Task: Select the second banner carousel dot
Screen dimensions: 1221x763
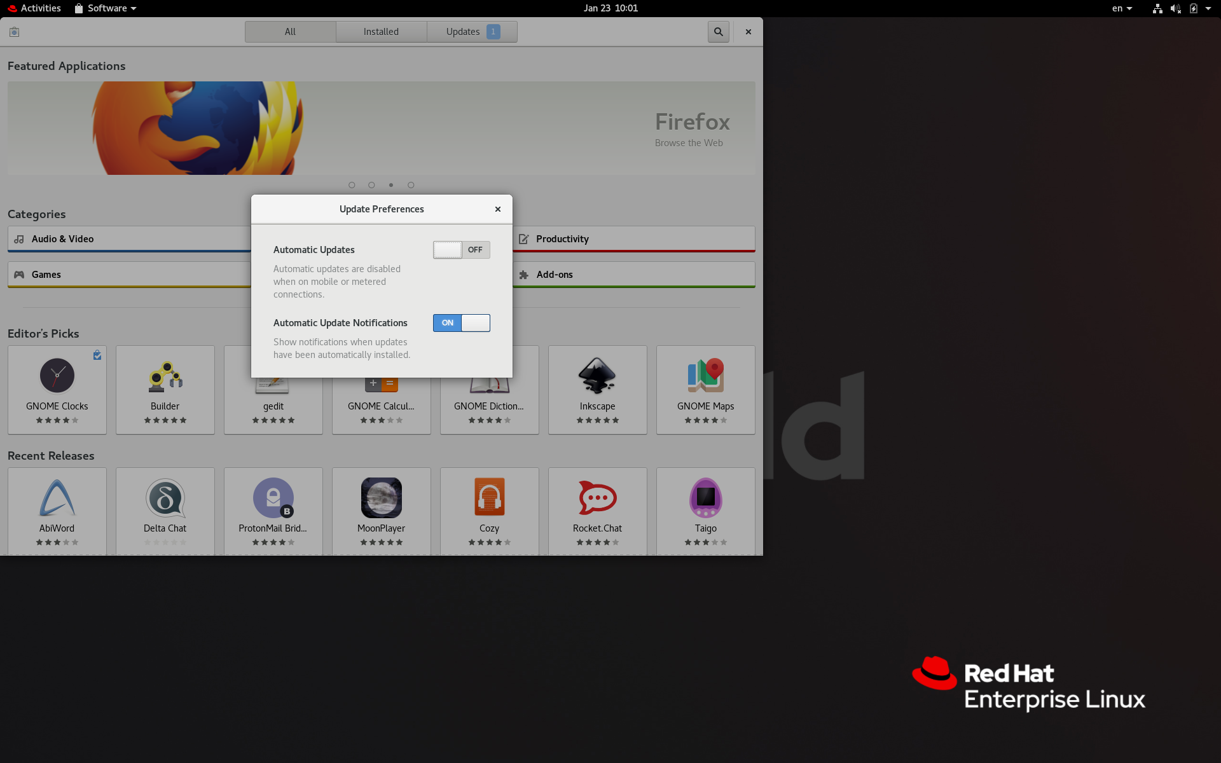Action: [371, 185]
